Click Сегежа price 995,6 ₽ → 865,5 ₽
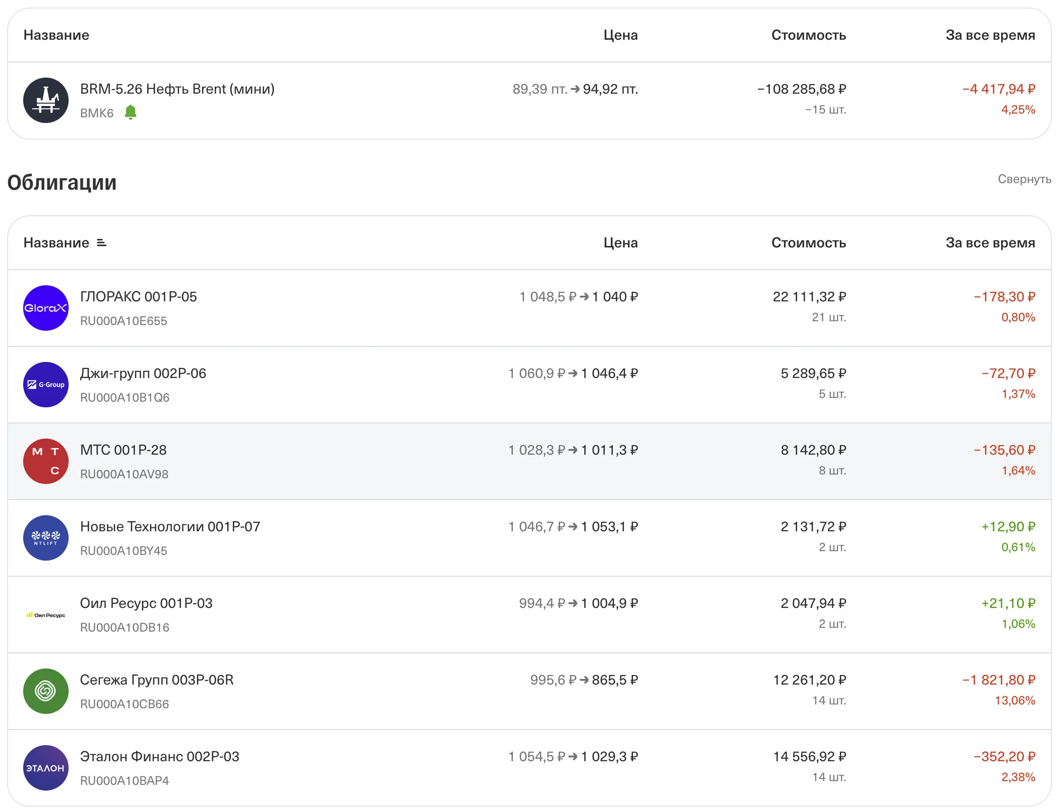This screenshot has height=809, width=1057. [584, 680]
